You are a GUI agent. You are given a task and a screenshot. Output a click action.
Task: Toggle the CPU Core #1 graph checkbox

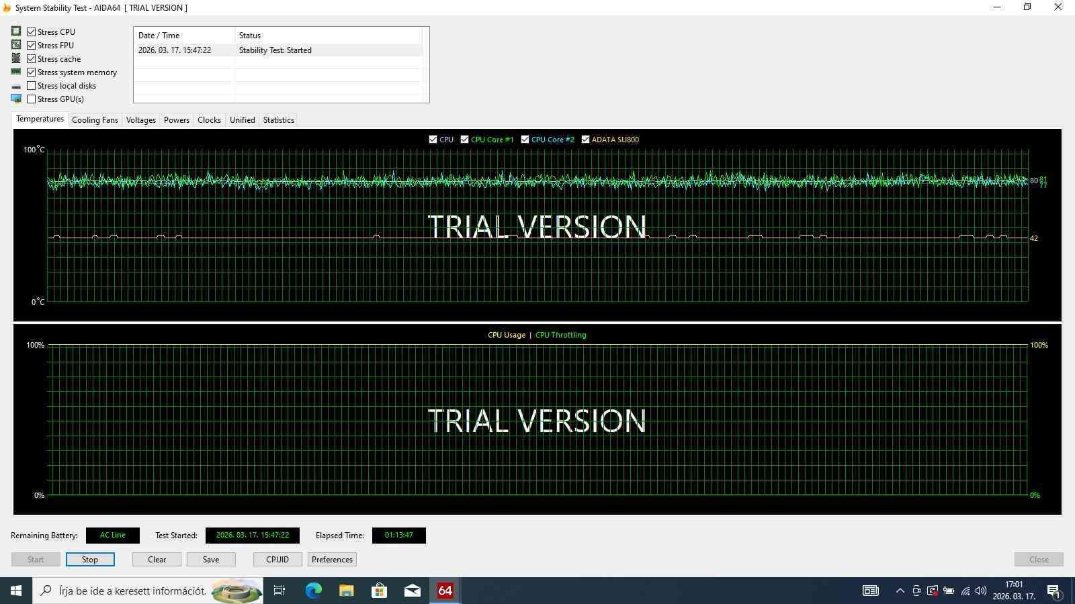(464, 140)
